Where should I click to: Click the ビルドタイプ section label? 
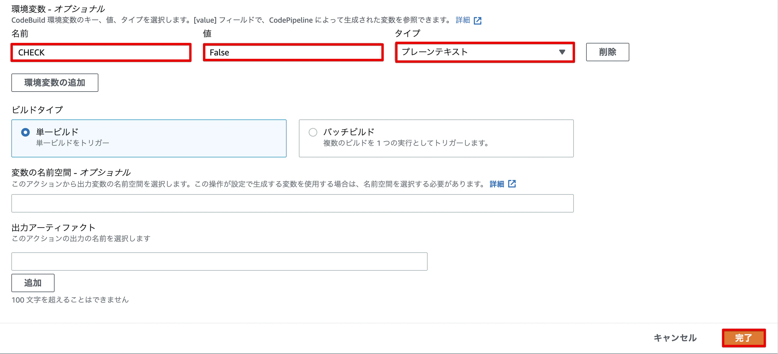coord(37,110)
